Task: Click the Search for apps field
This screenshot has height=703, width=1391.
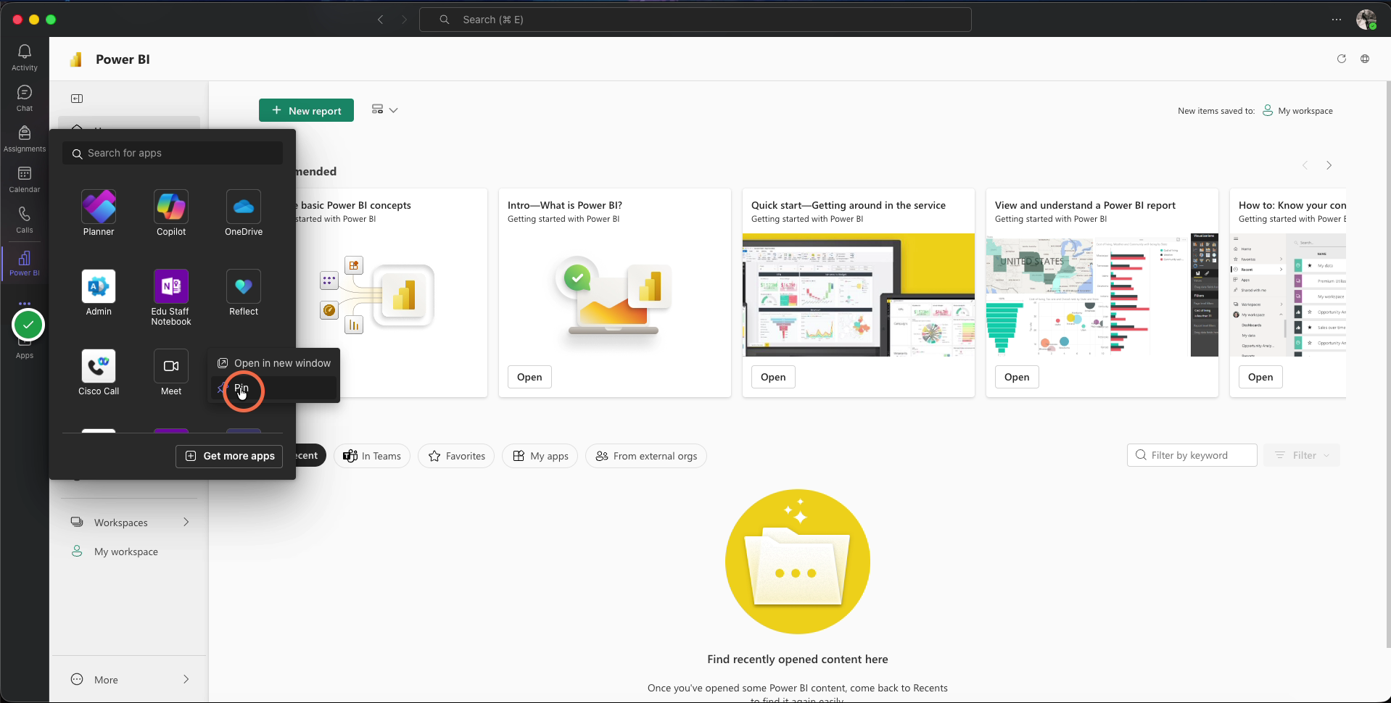Action: tap(173, 153)
